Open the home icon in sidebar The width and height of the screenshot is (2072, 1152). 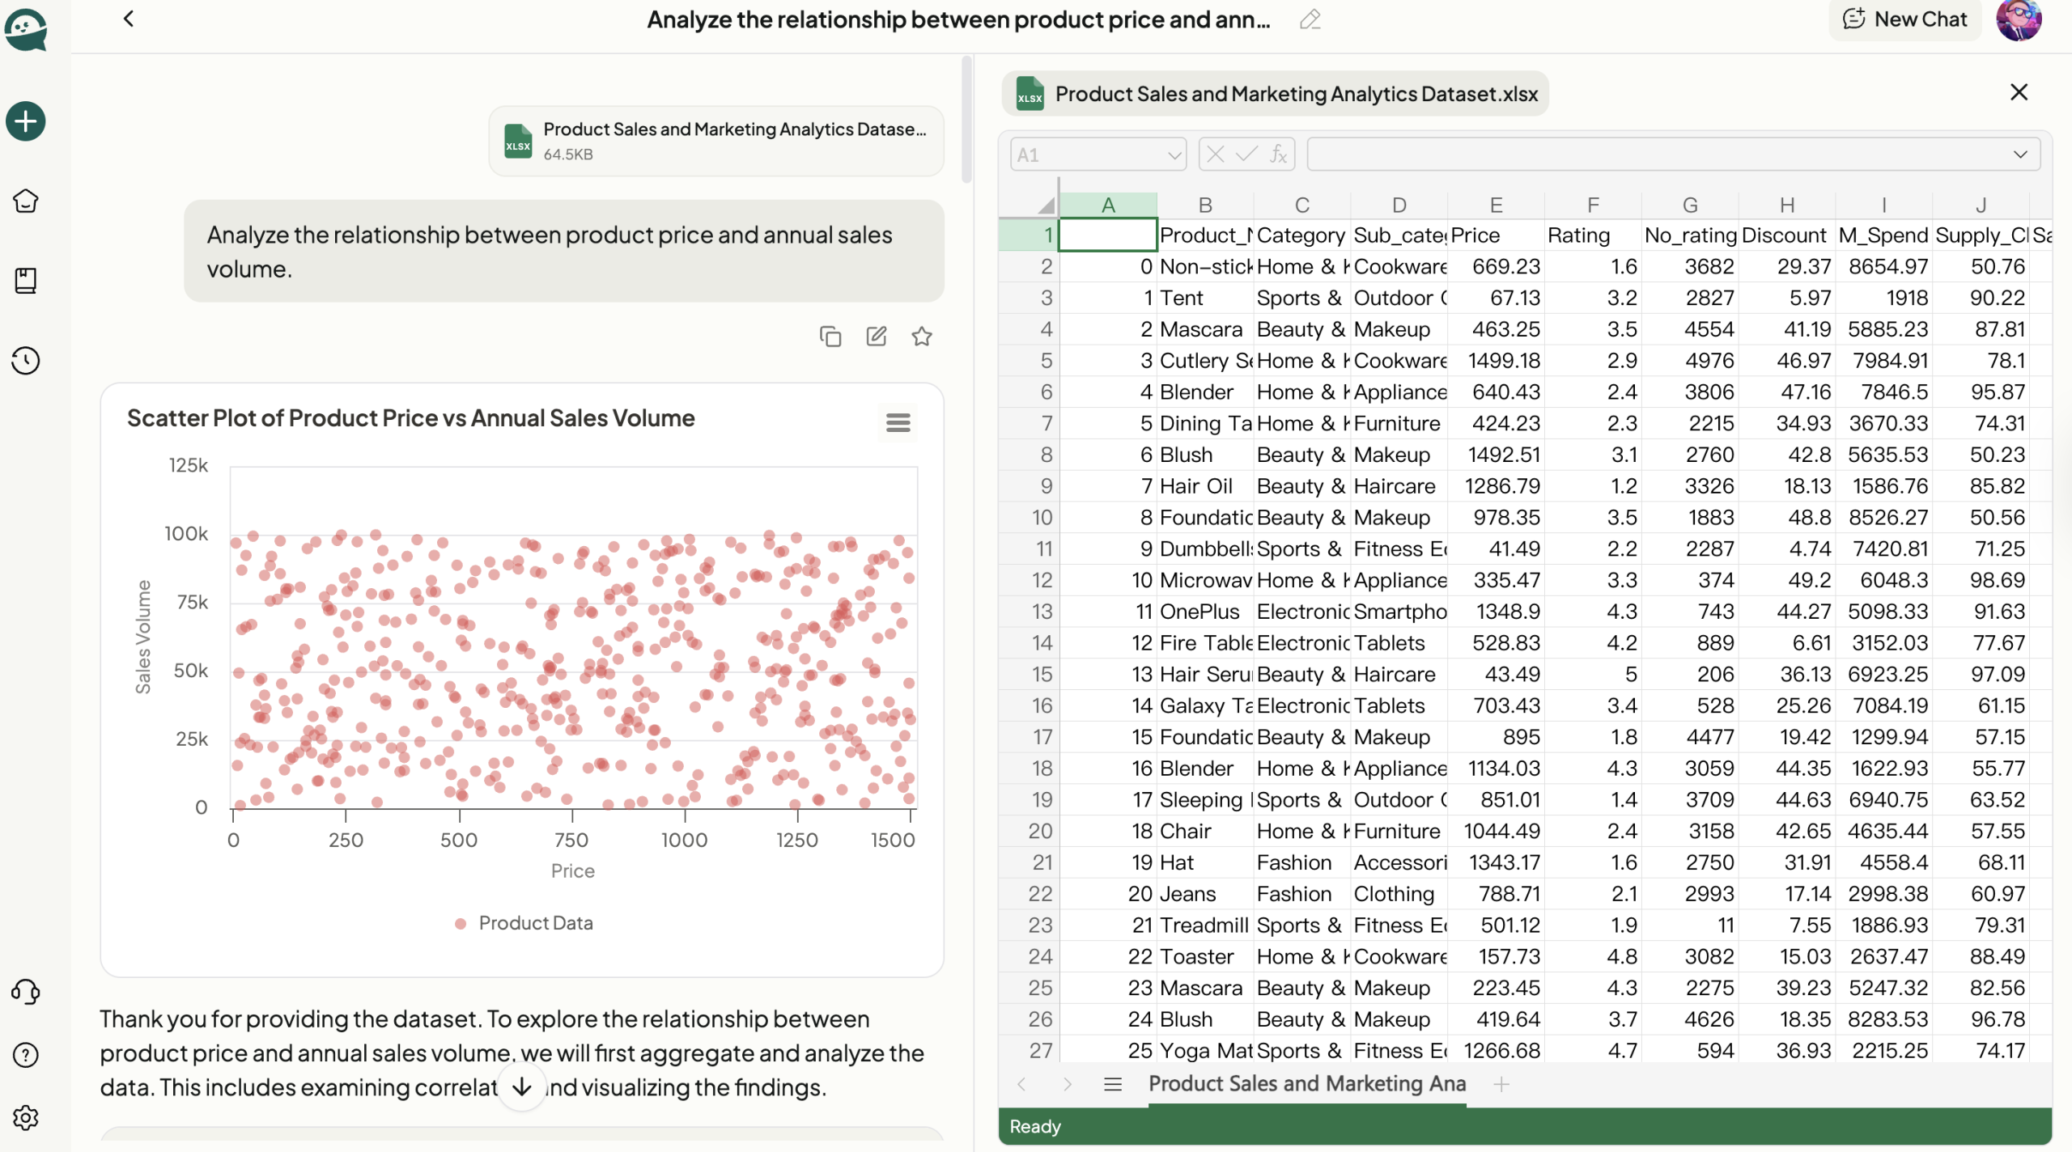click(x=26, y=201)
